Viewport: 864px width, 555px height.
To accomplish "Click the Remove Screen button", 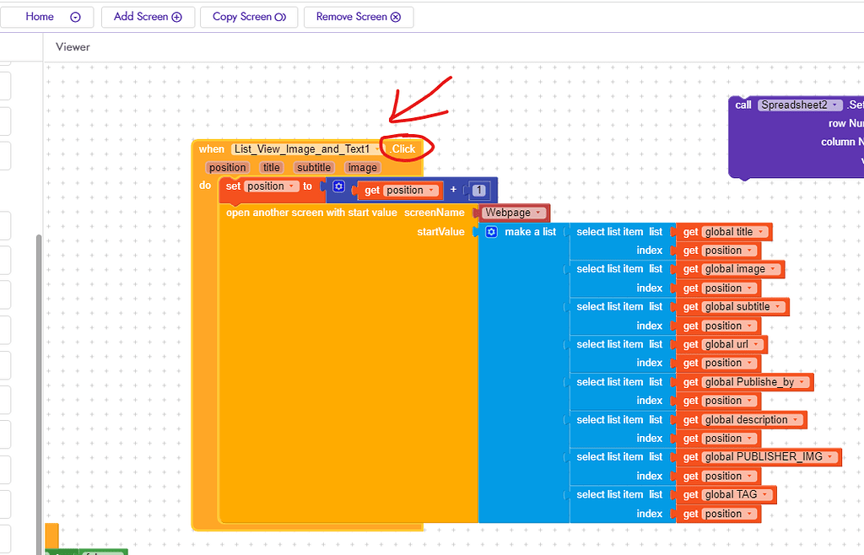I will coord(359,16).
